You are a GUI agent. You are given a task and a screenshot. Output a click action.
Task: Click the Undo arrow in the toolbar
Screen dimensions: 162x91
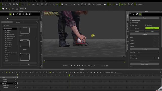click(22, 4)
